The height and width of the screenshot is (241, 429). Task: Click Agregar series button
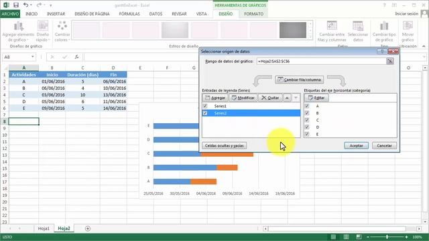[215, 98]
